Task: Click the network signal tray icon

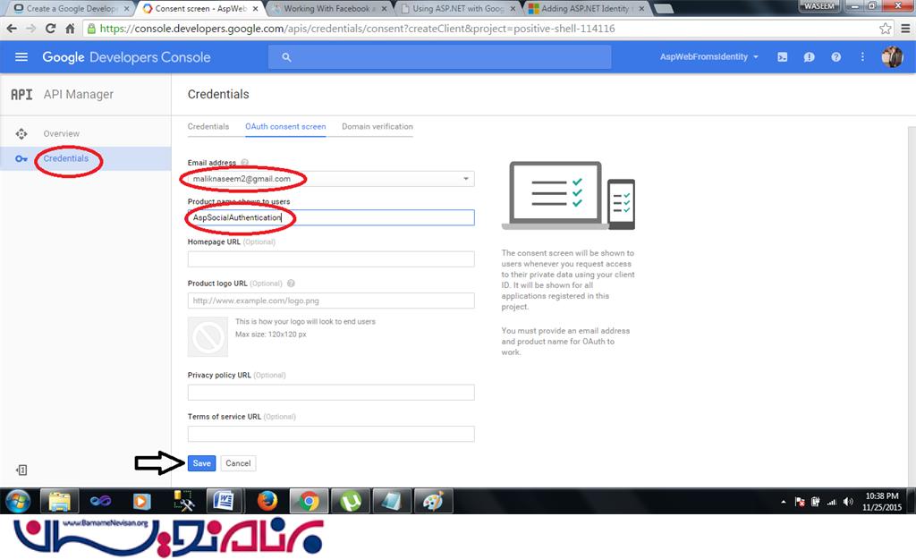Action: [831, 502]
